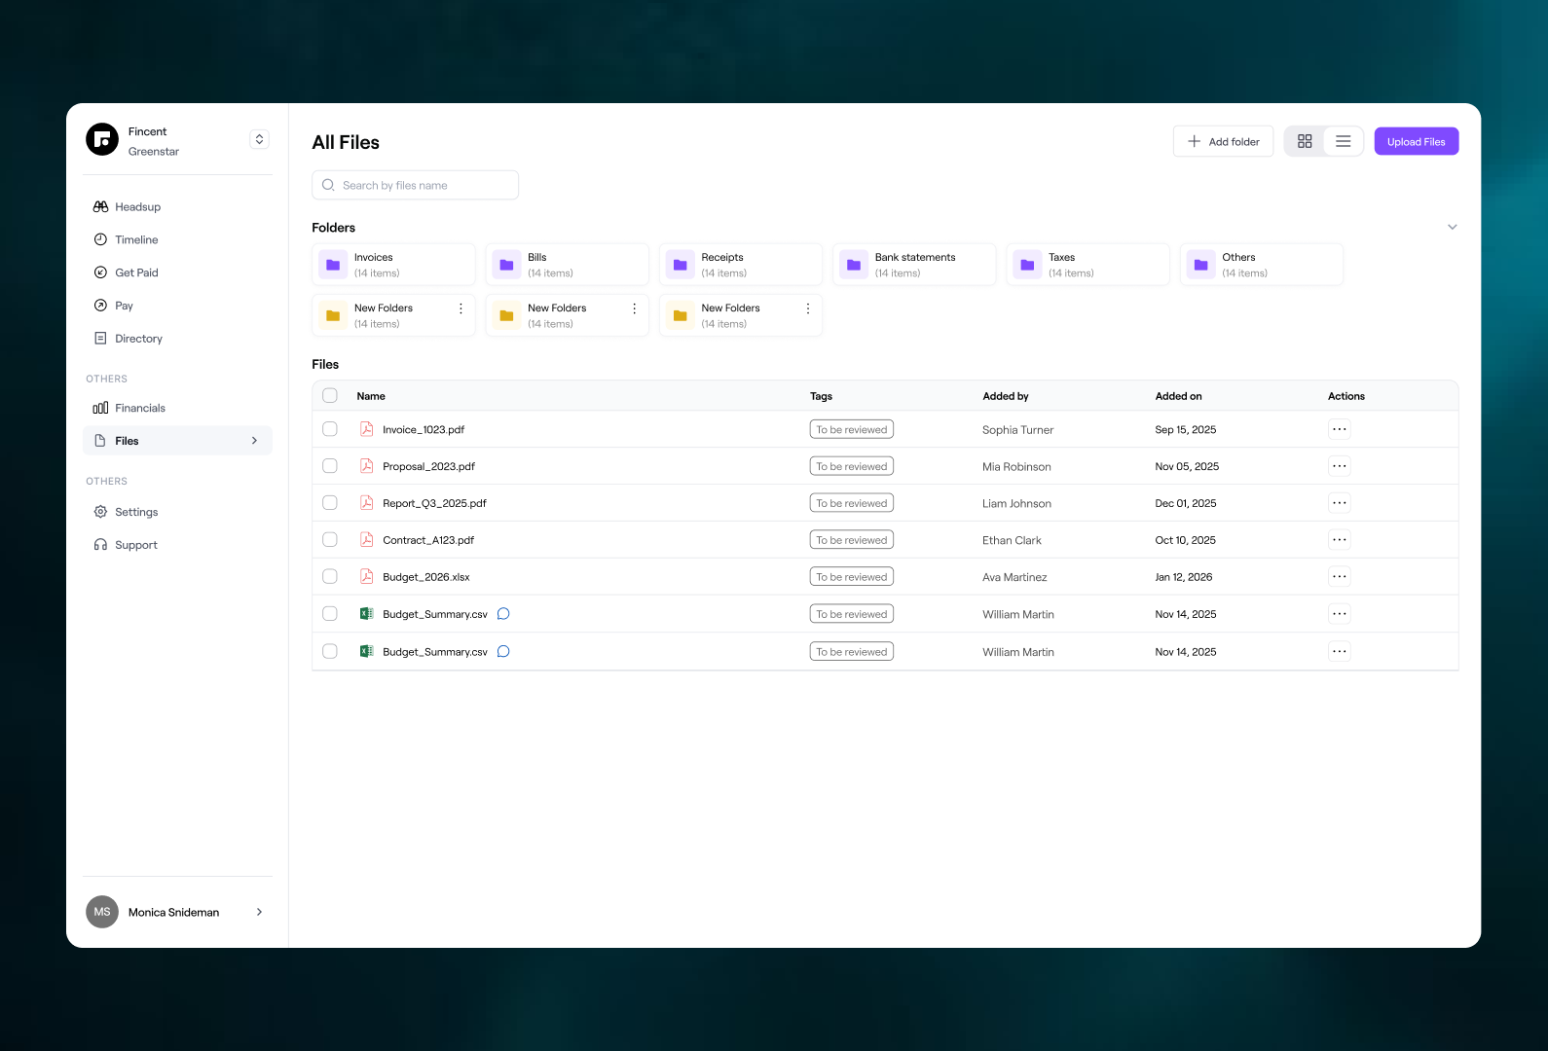
Task: Click the Proposal_2023.pdf PDF icon
Action: tap(367, 466)
